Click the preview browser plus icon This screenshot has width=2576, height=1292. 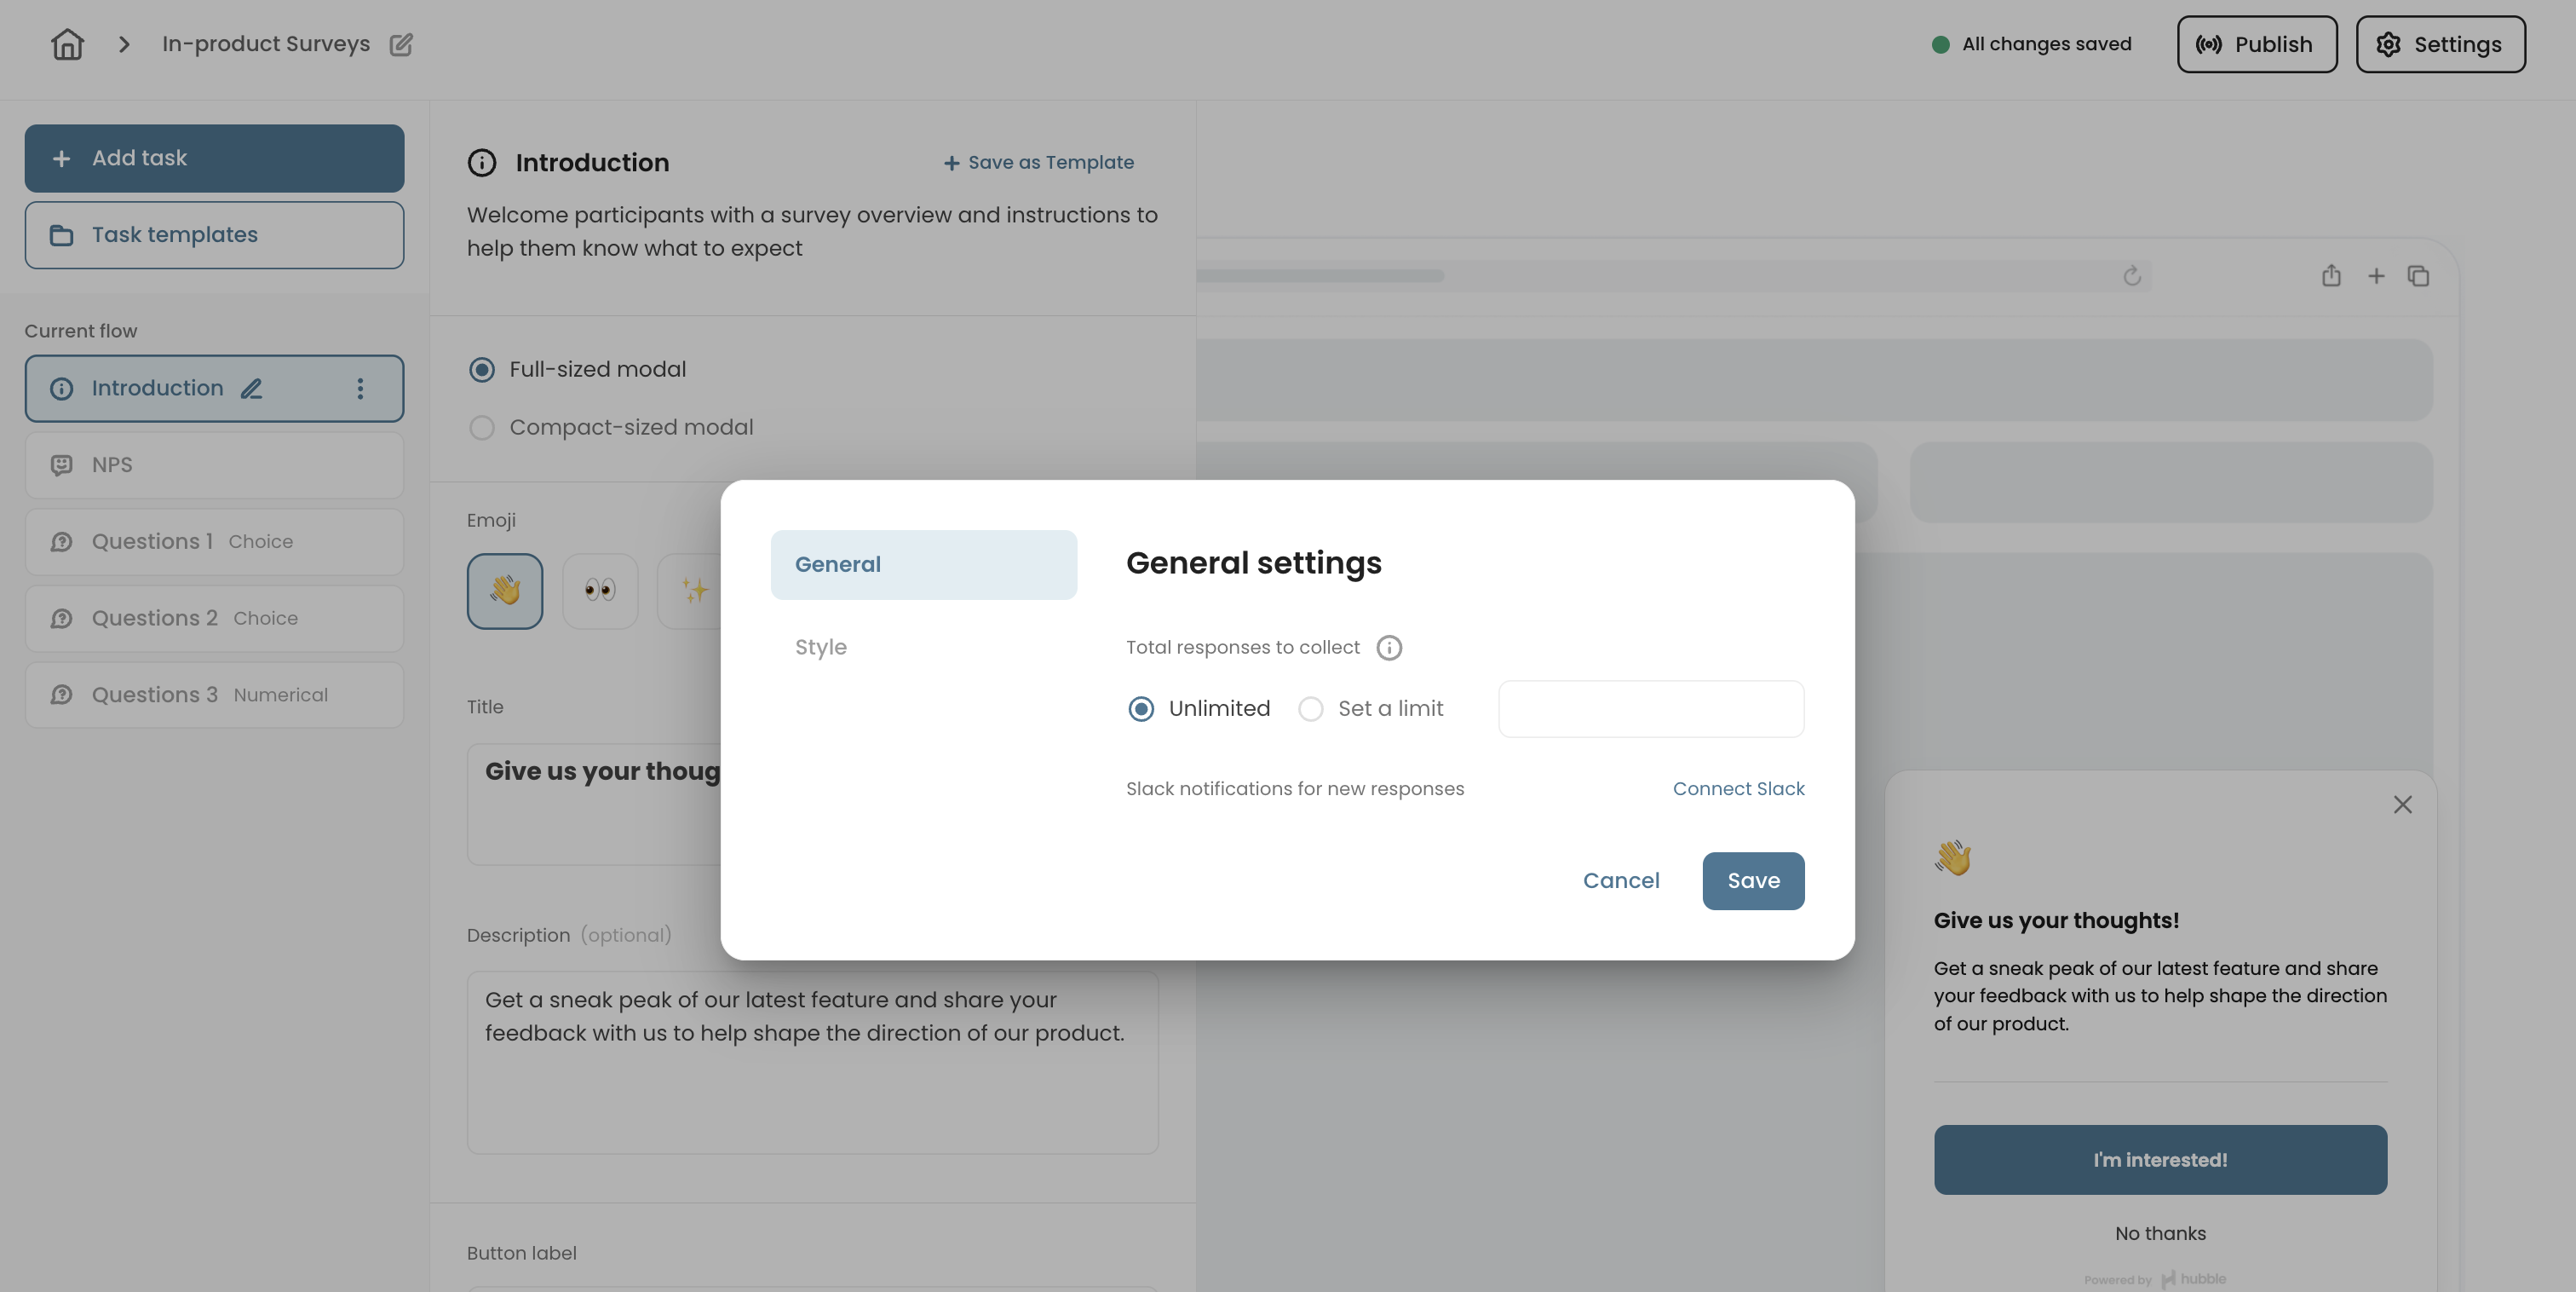coord(2376,276)
